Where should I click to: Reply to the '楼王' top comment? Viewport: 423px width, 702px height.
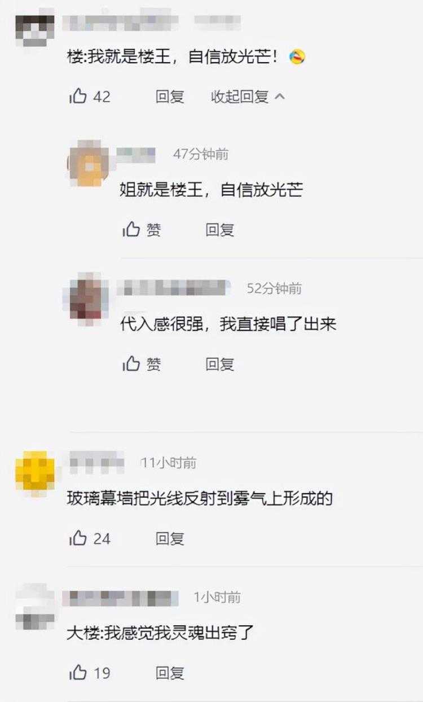pos(170,96)
